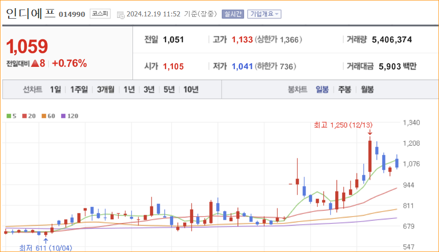Viewport: 439px width, 252px height.
Task: Click the 944 y-axis price label
Action: point(408,185)
